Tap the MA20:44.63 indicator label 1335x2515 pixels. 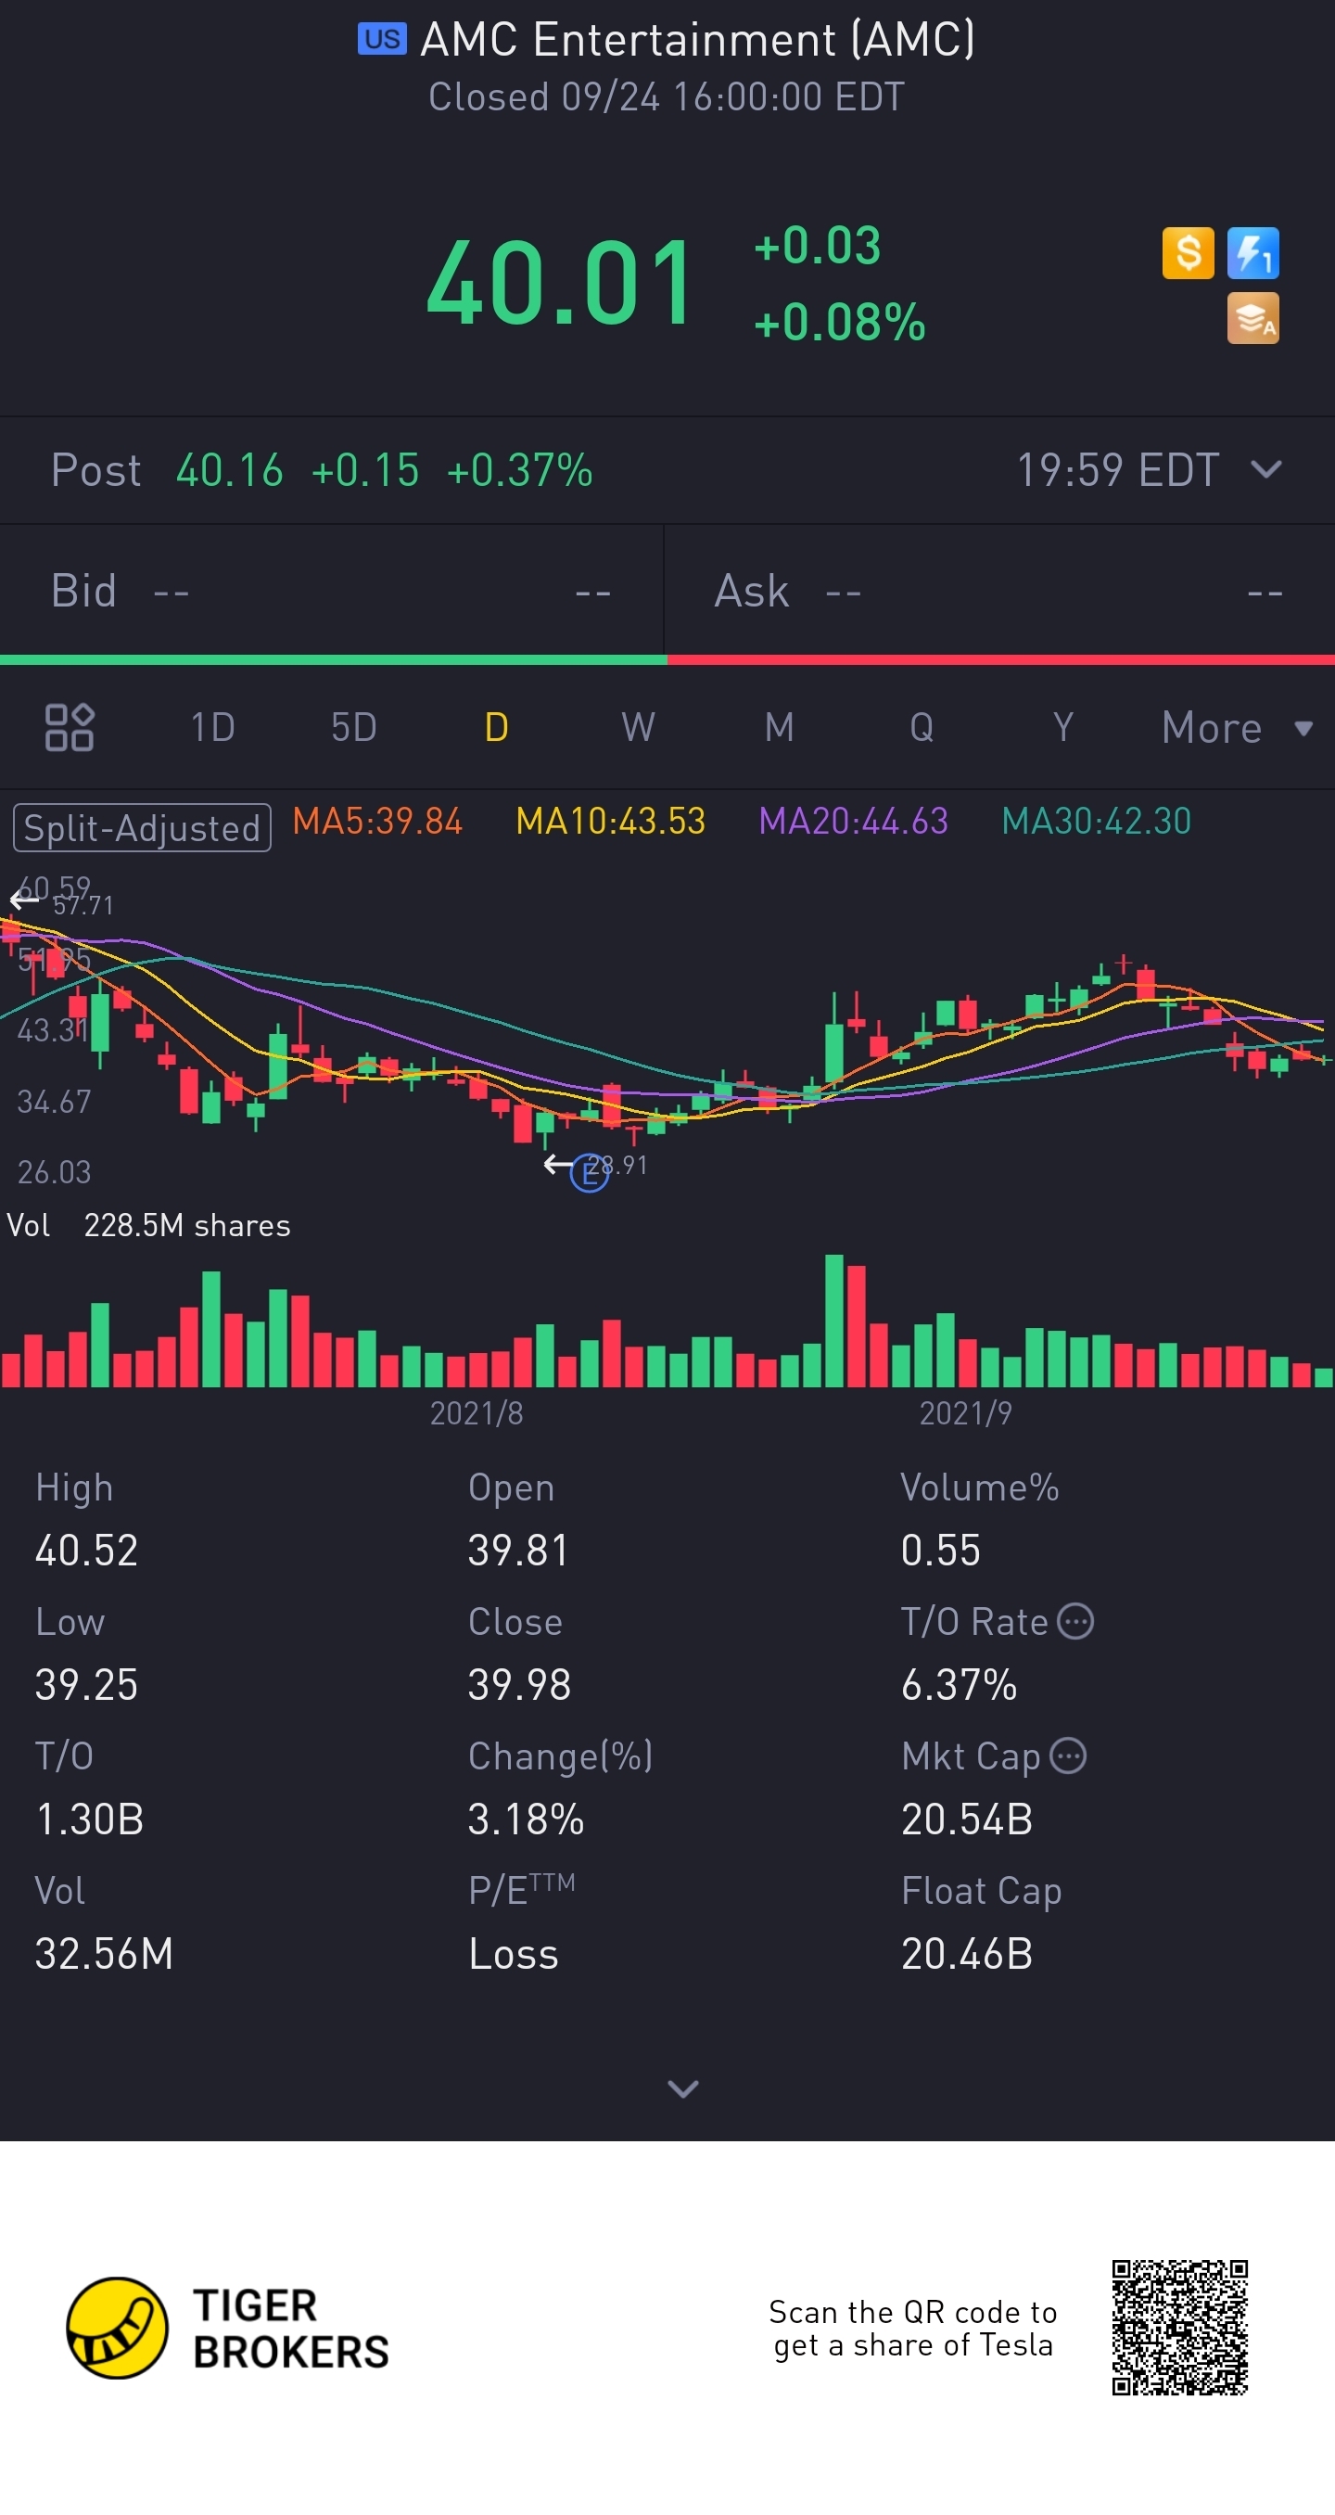pyautogui.click(x=853, y=821)
